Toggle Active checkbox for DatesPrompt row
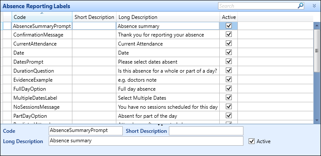This screenshot has height=156, width=321. [x=229, y=61]
